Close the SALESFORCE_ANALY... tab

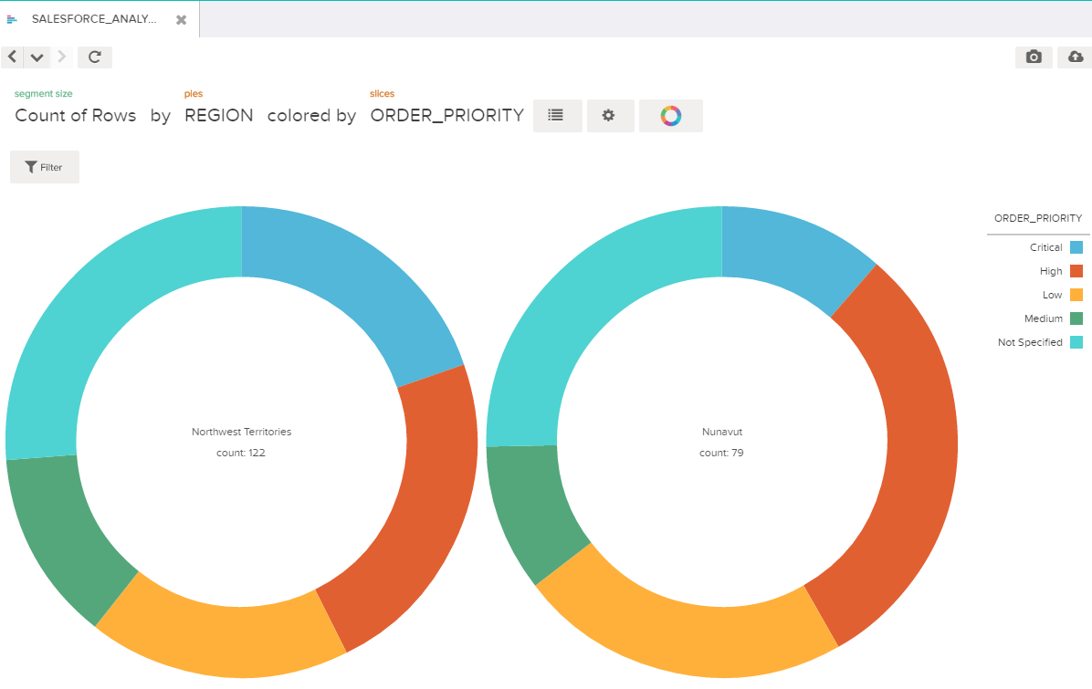coord(181,19)
